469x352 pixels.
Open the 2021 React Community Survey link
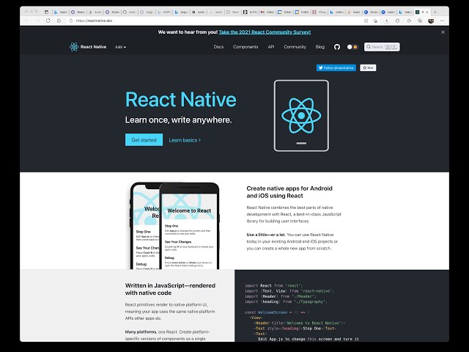pos(265,32)
